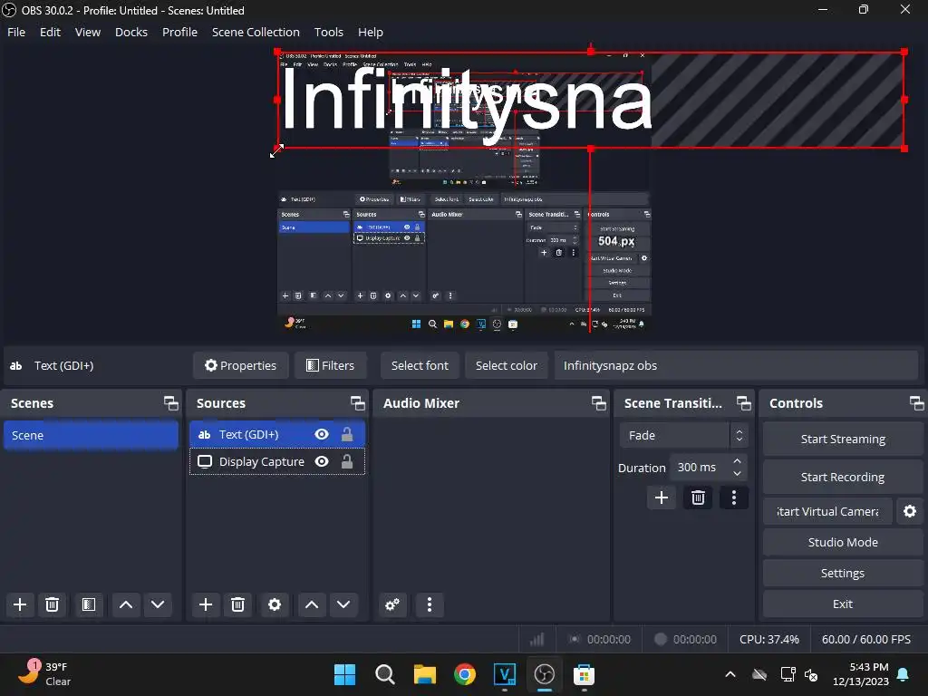Move scene down arrow
The height and width of the screenshot is (696, 928).
(158, 604)
